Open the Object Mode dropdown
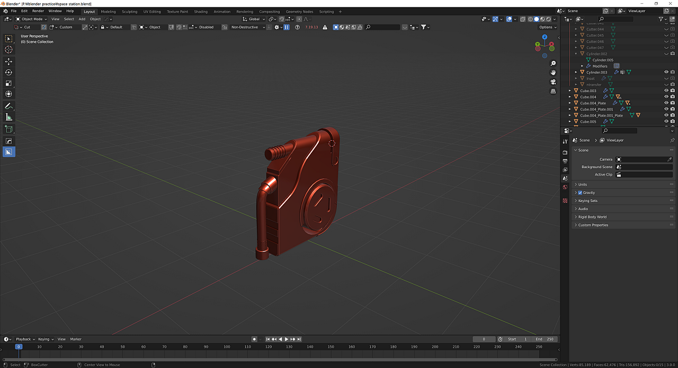Image resolution: width=678 pixels, height=368 pixels. click(31, 19)
